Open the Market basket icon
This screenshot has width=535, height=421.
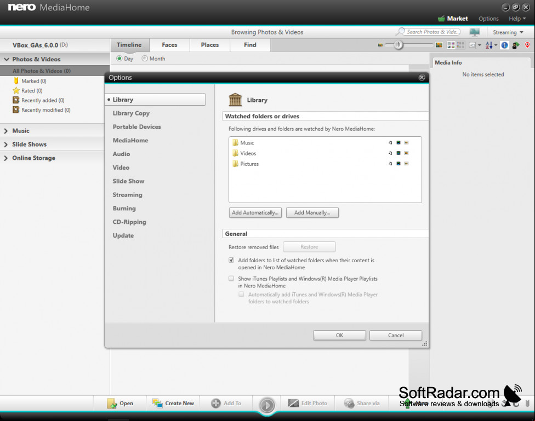click(x=441, y=19)
